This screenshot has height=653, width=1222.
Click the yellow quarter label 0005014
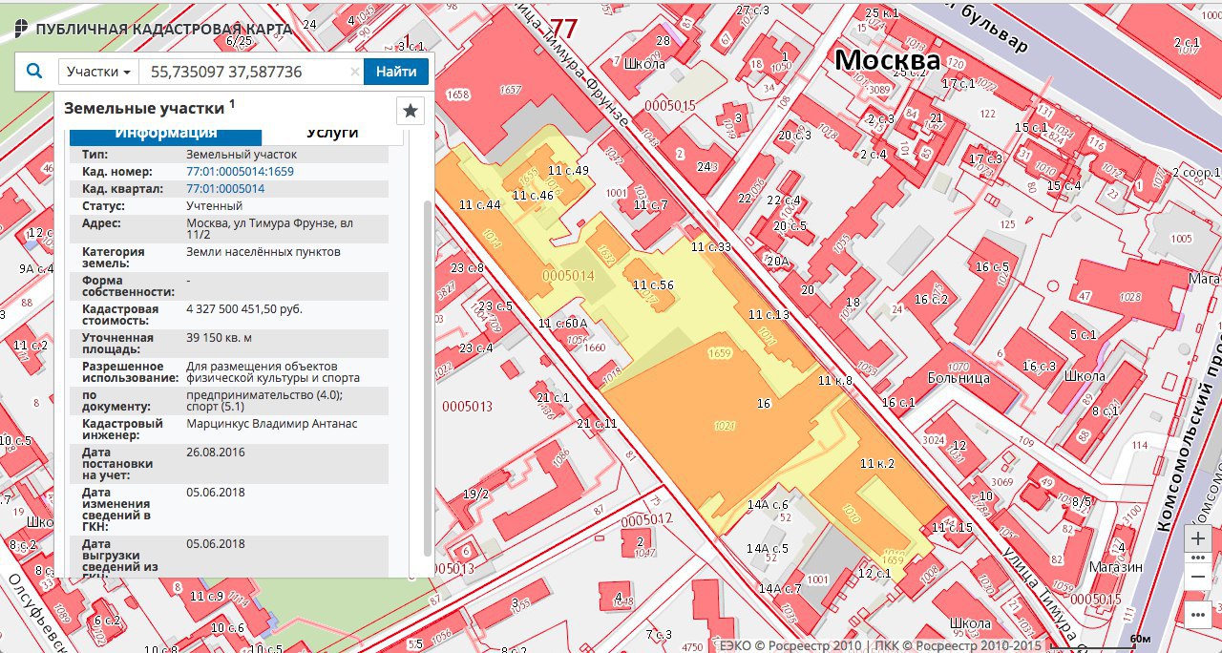[x=568, y=276]
